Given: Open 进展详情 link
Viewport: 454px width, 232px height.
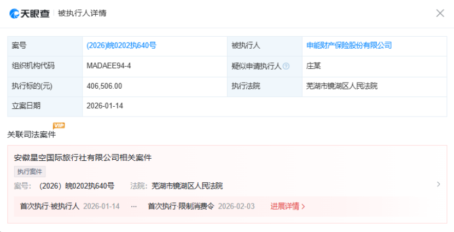Looking at the screenshot, I should (288, 206).
